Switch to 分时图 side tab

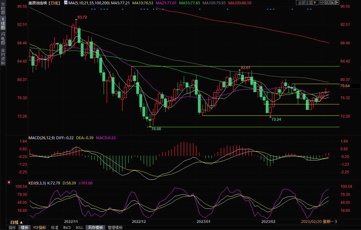(3, 9)
